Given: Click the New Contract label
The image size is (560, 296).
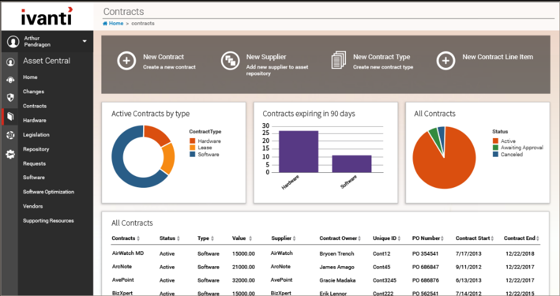Looking at the screenshot, I should tap(164, 57).
